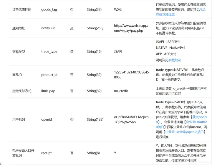Click String(16) type in trade_type row
Image resolution: width=212 pixels, height=165 pixels.
point(94,52)
